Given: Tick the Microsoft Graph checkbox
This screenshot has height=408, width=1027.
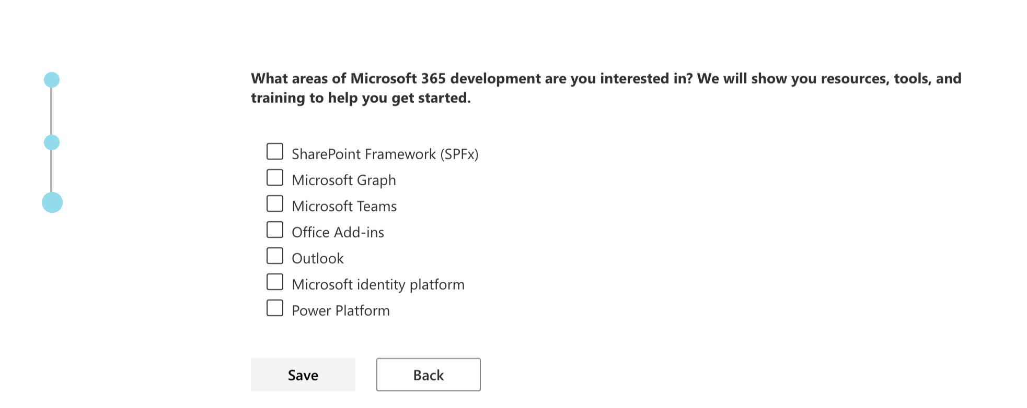Looking at the screenshot, I should [275, 178].
